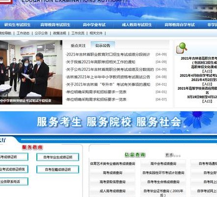Screen dimensions: 217x197
Task: Click the 业务联系电话 button
Action: pos(14,182)
